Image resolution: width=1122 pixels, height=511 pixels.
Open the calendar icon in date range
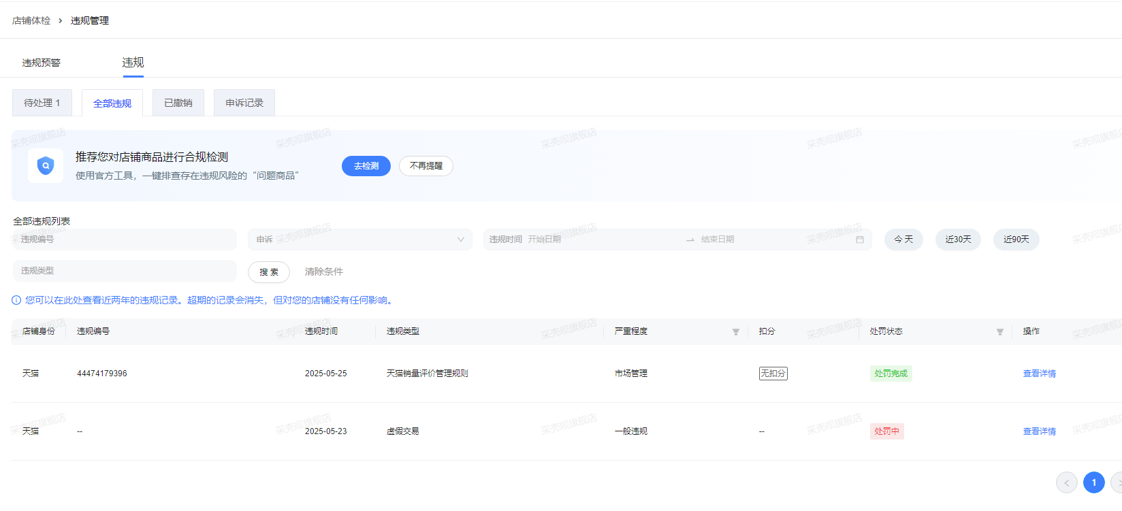pyautogui.click(x=859, y=240)
